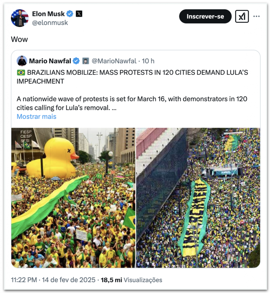Click Mario Nawfal's small profile avatar
This screenshot has width=271, height=293.
tap(22, 61)
